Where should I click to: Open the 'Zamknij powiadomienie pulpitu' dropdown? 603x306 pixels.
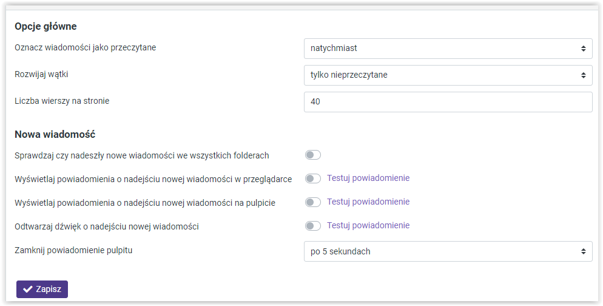448,251
